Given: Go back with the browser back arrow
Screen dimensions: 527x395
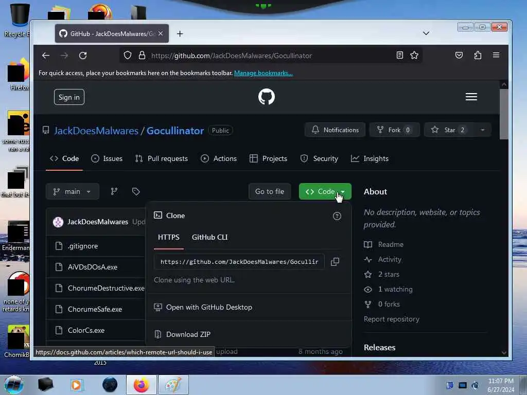Looking at the screenshot, I should click(x=46, y=56).
